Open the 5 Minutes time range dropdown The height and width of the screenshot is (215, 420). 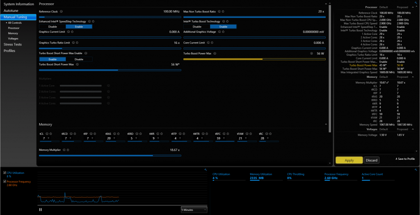click(x=194, y=210)
